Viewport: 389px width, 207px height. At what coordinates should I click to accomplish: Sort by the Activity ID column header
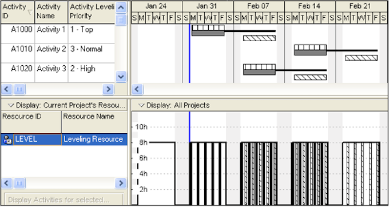[x=18, y=12]
